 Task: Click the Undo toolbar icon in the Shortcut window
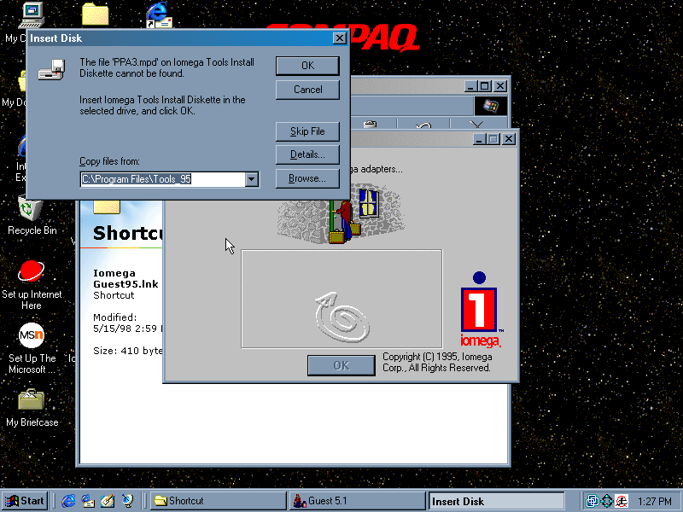click(423, 125)
